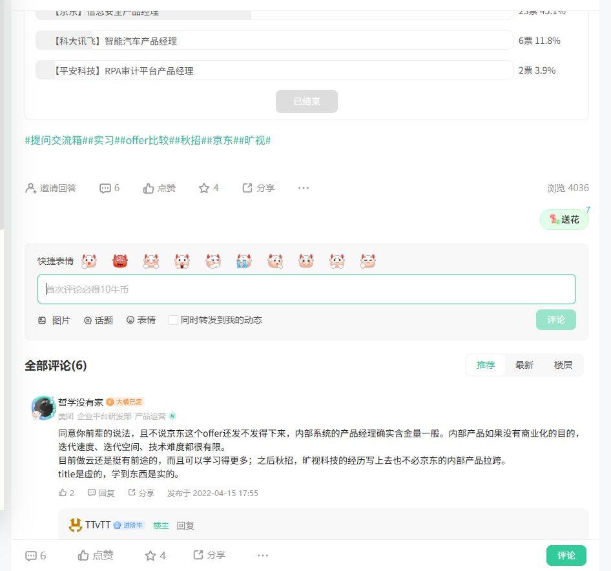Share 哲学没有家's comment
Screen dimensions: 611x571
tap(141, 493)
